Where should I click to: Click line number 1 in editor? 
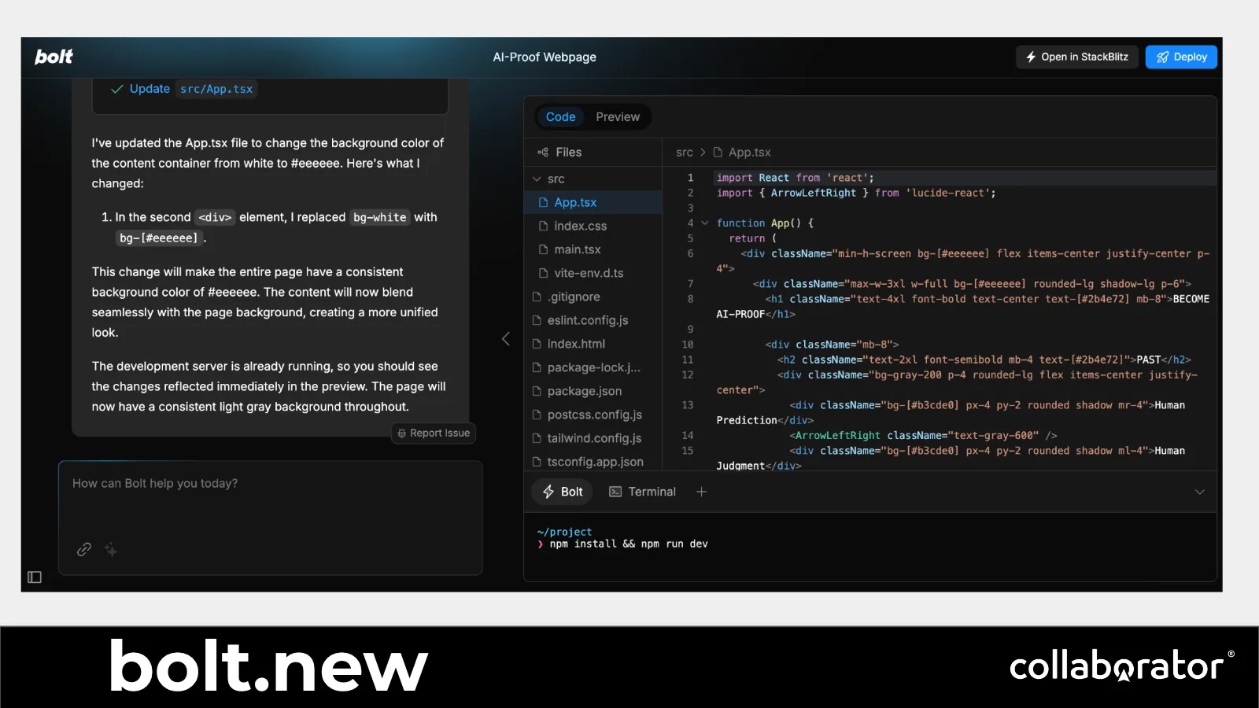(690, 178)
